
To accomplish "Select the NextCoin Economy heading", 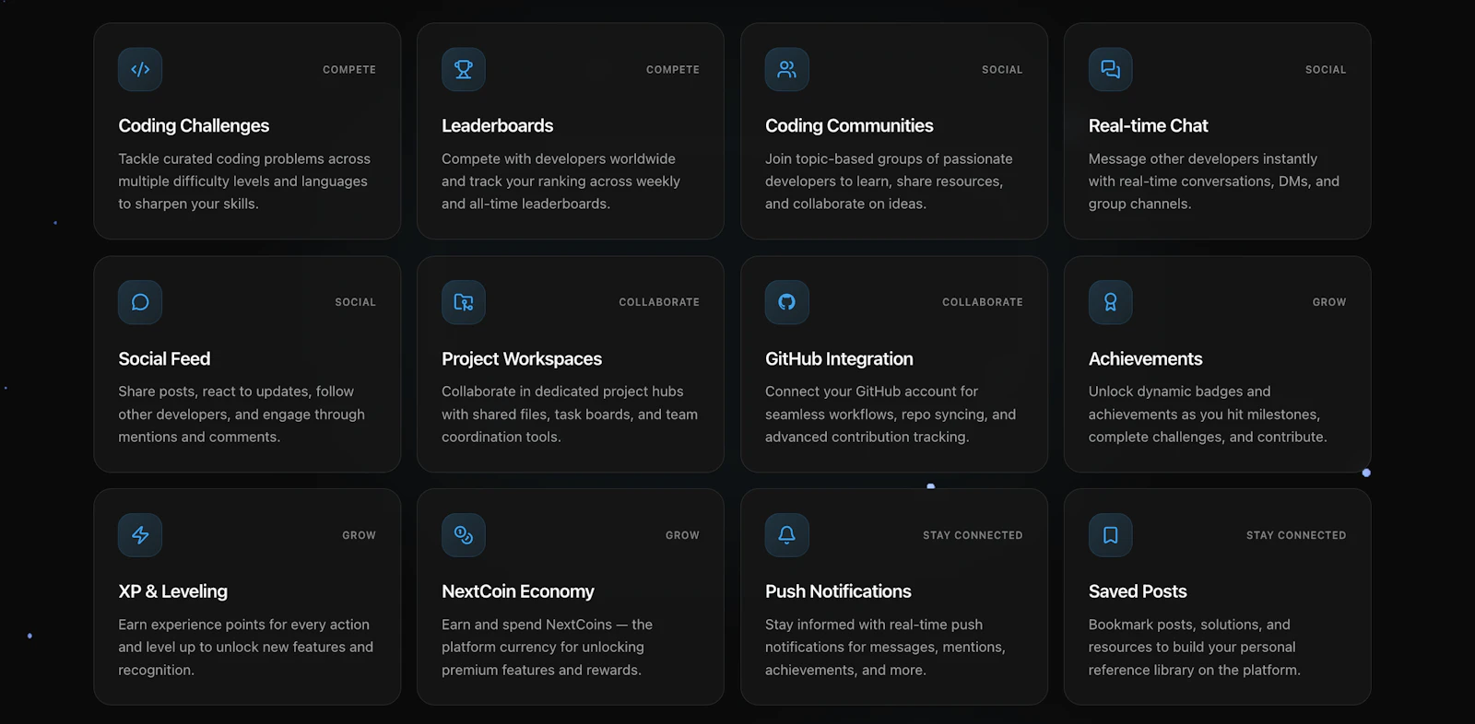I will click(x=518, y=591).
